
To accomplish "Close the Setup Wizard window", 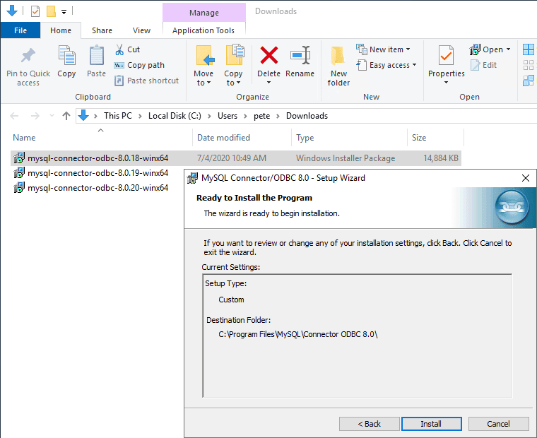I will 526,178.
